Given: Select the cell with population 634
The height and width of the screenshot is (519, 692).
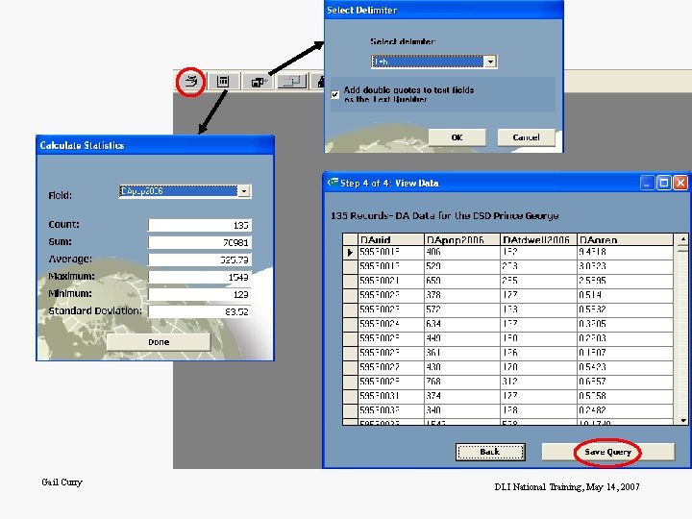Looking at the screenshot, I should [462, 324].
